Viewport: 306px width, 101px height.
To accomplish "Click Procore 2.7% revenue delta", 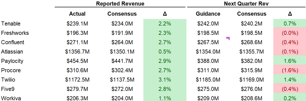I will [x=165, y=70].
